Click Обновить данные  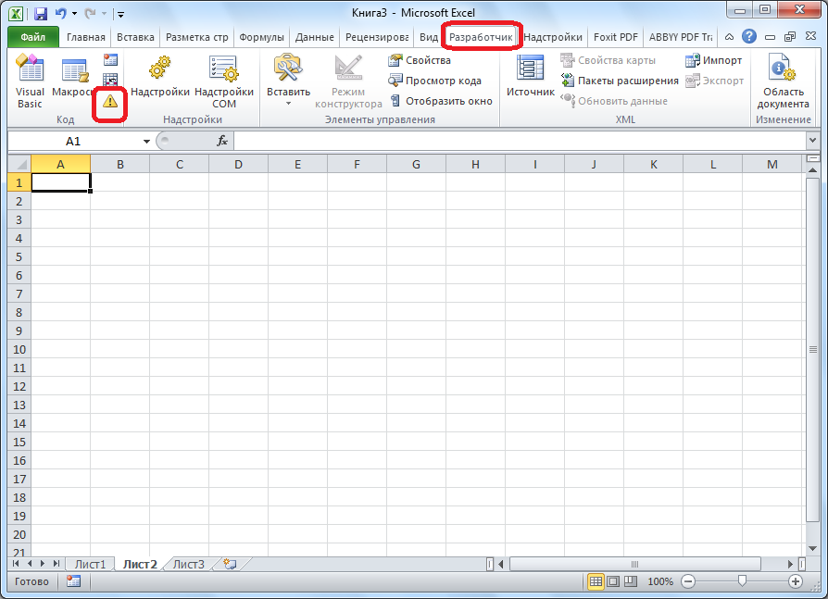(x=614, y=101)
